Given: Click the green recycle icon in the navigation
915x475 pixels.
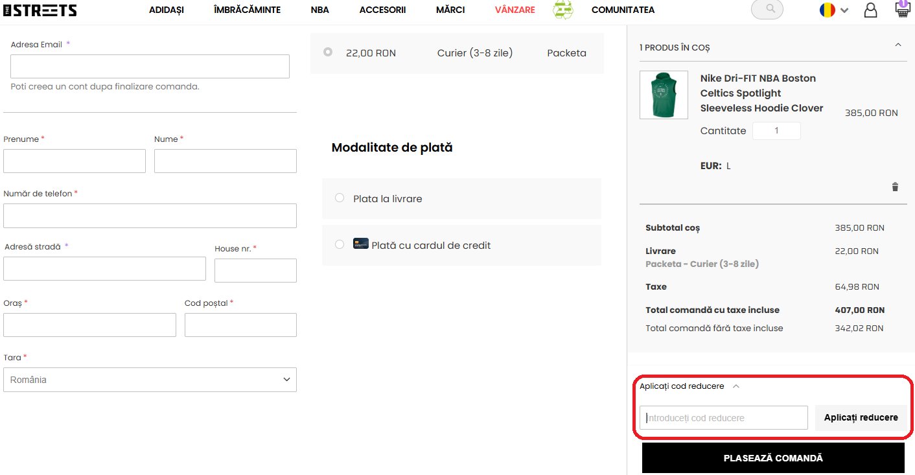Looking at the screenshot, I should [562, 10].
